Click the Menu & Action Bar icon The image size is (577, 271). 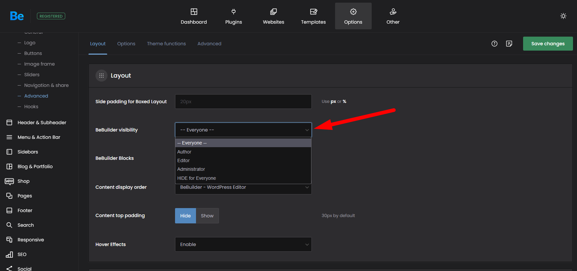coord(9,137)
